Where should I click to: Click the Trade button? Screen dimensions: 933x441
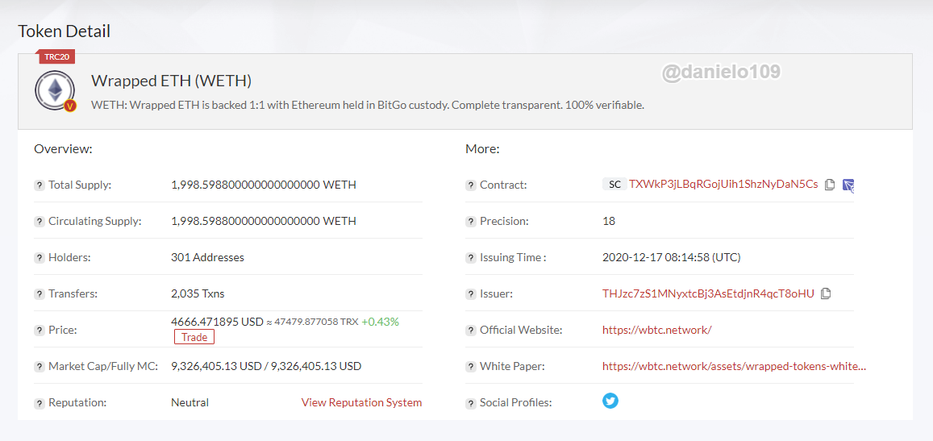tap(194, 338)
